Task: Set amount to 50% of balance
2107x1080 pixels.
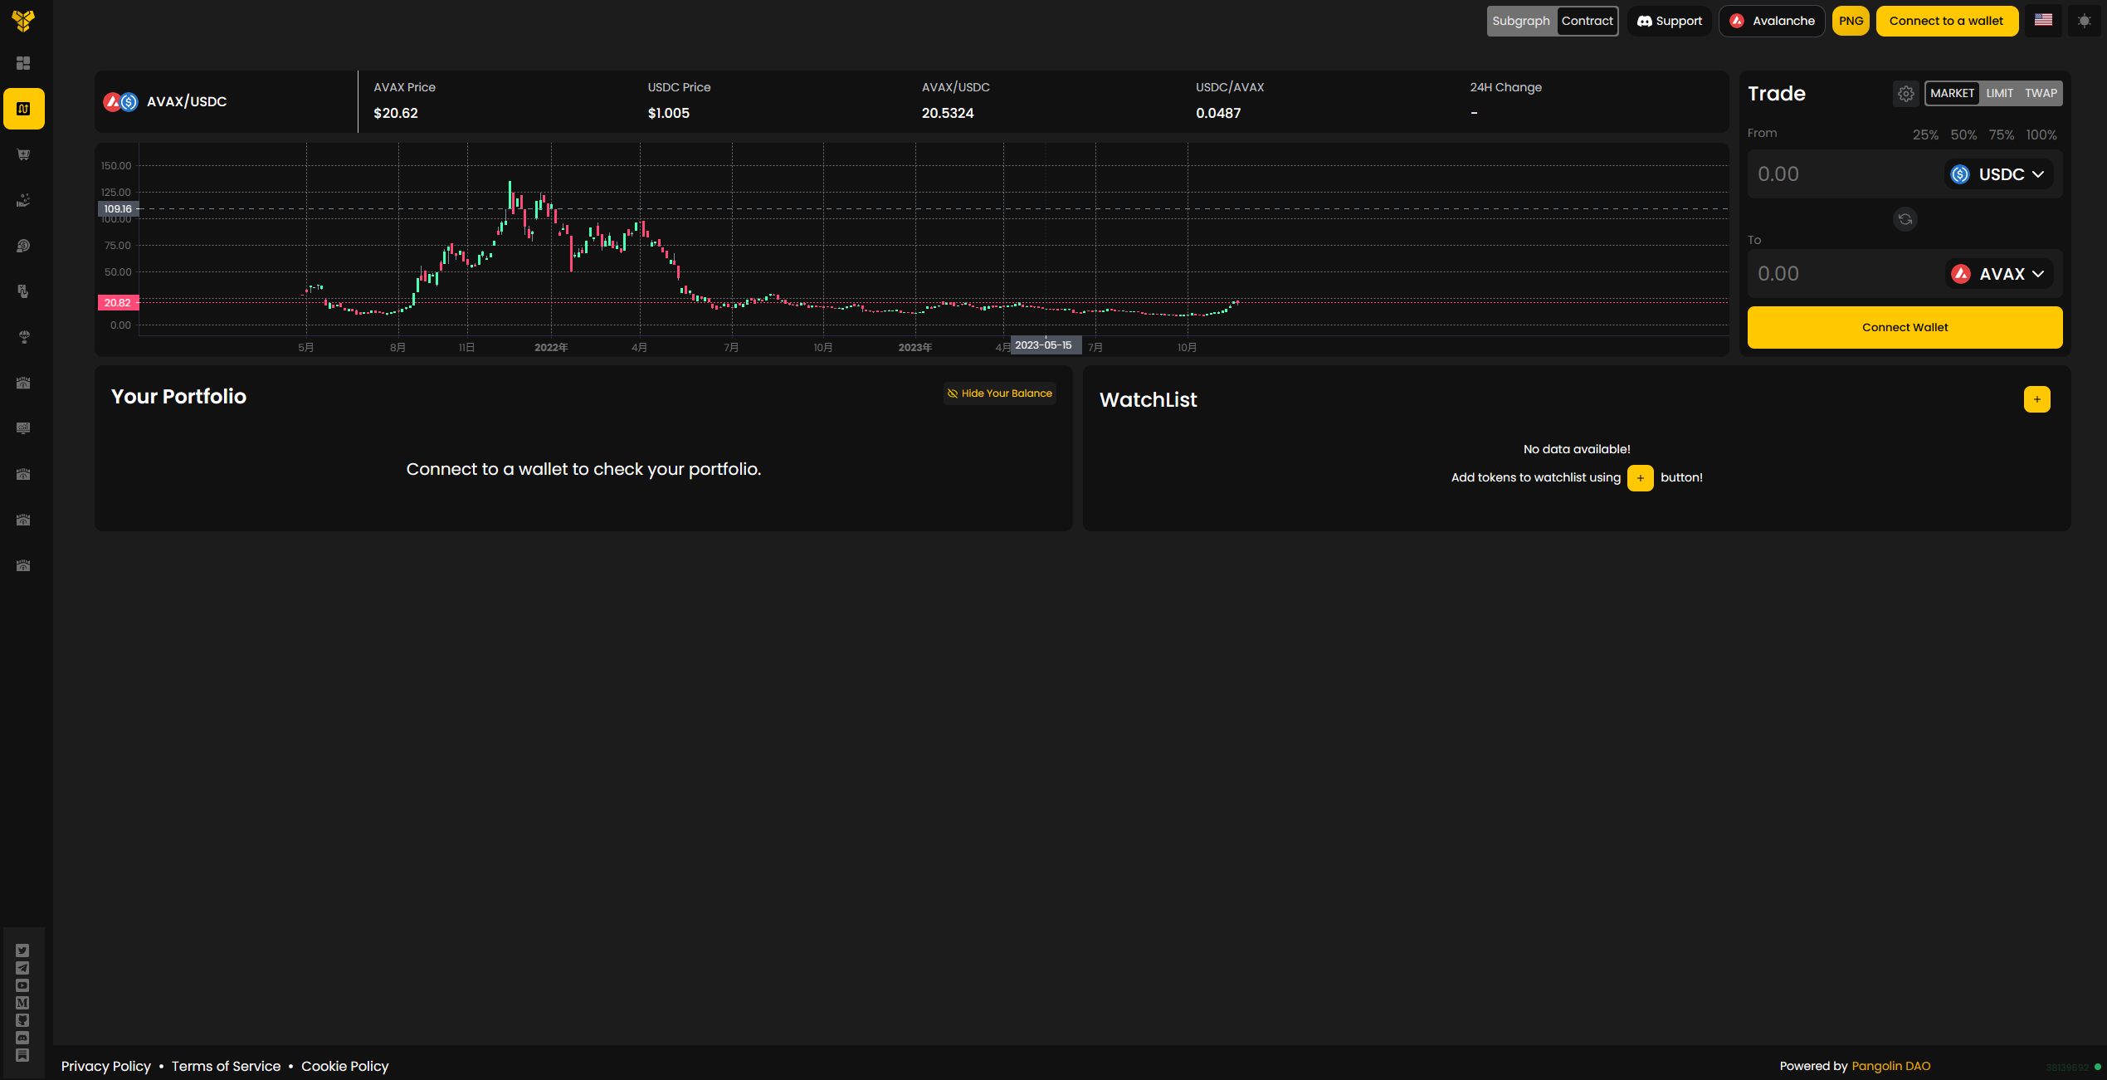Action: pyautogui.click(x=1963, y=134)
